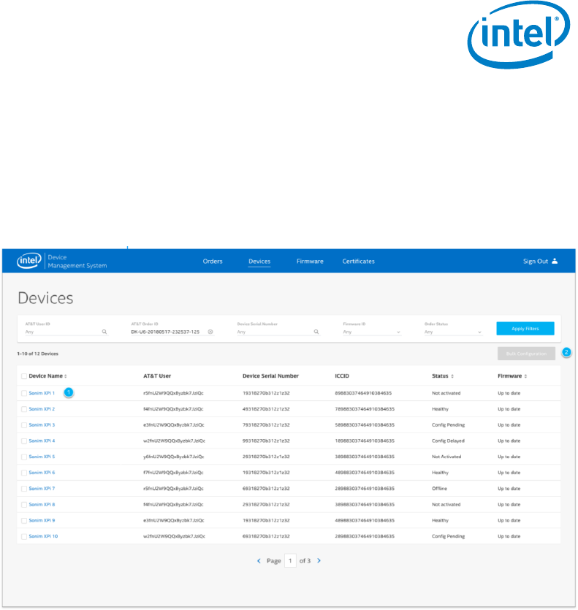Open the Sonim XPi 4 device link
This screenshot has width=578, height=610.
pos(42,441)
